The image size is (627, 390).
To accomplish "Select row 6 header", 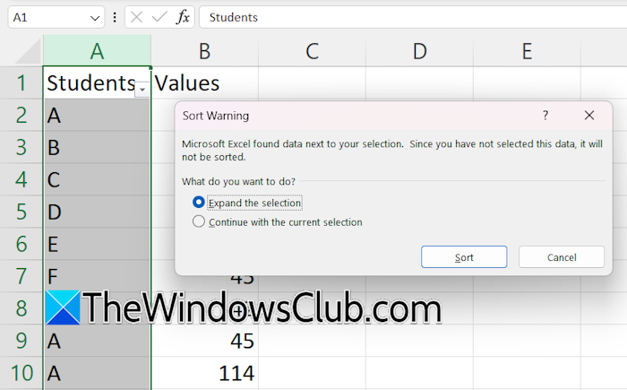I will click(21, 244).
